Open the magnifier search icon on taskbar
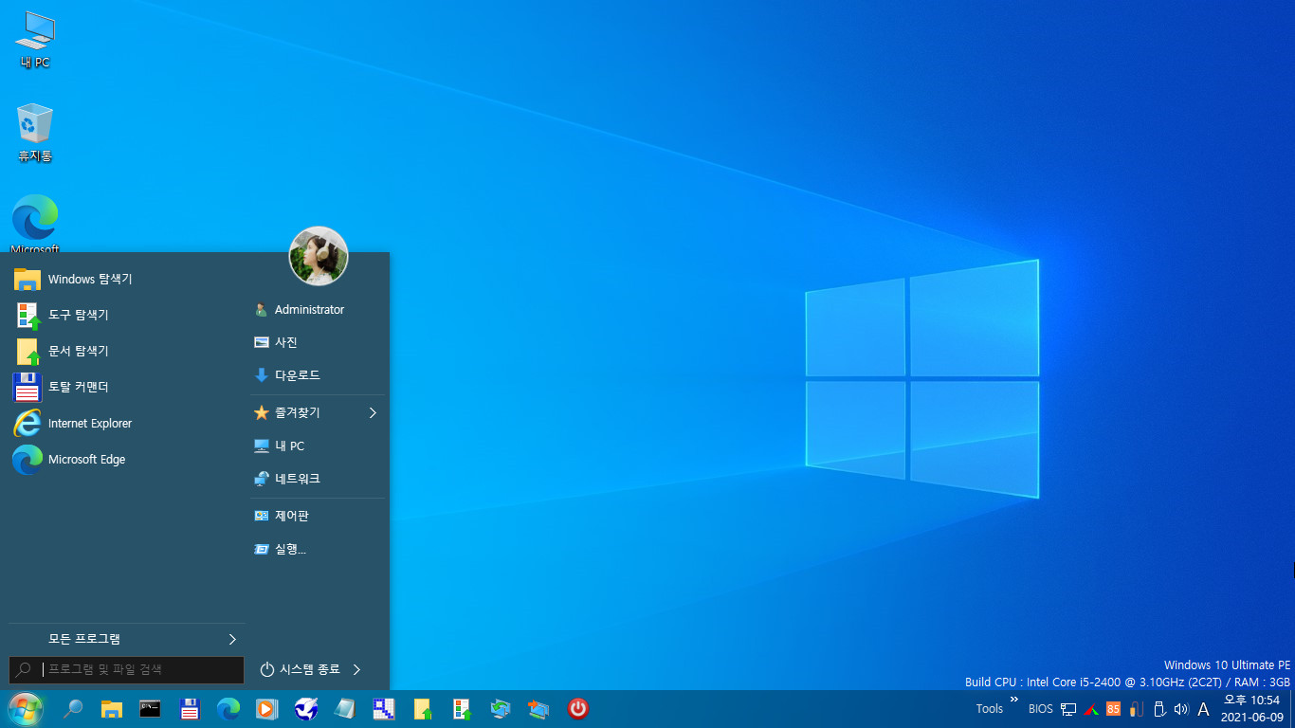 [x=73, y=708]
